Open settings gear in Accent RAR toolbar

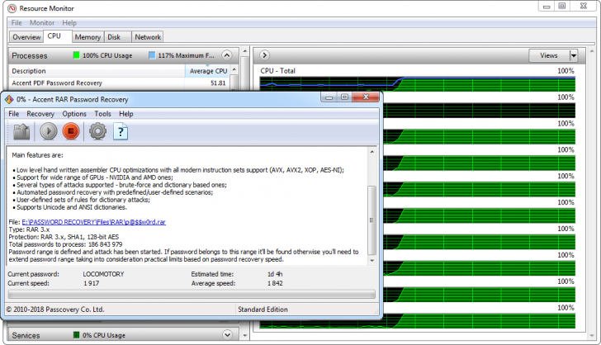click(97, 131)
